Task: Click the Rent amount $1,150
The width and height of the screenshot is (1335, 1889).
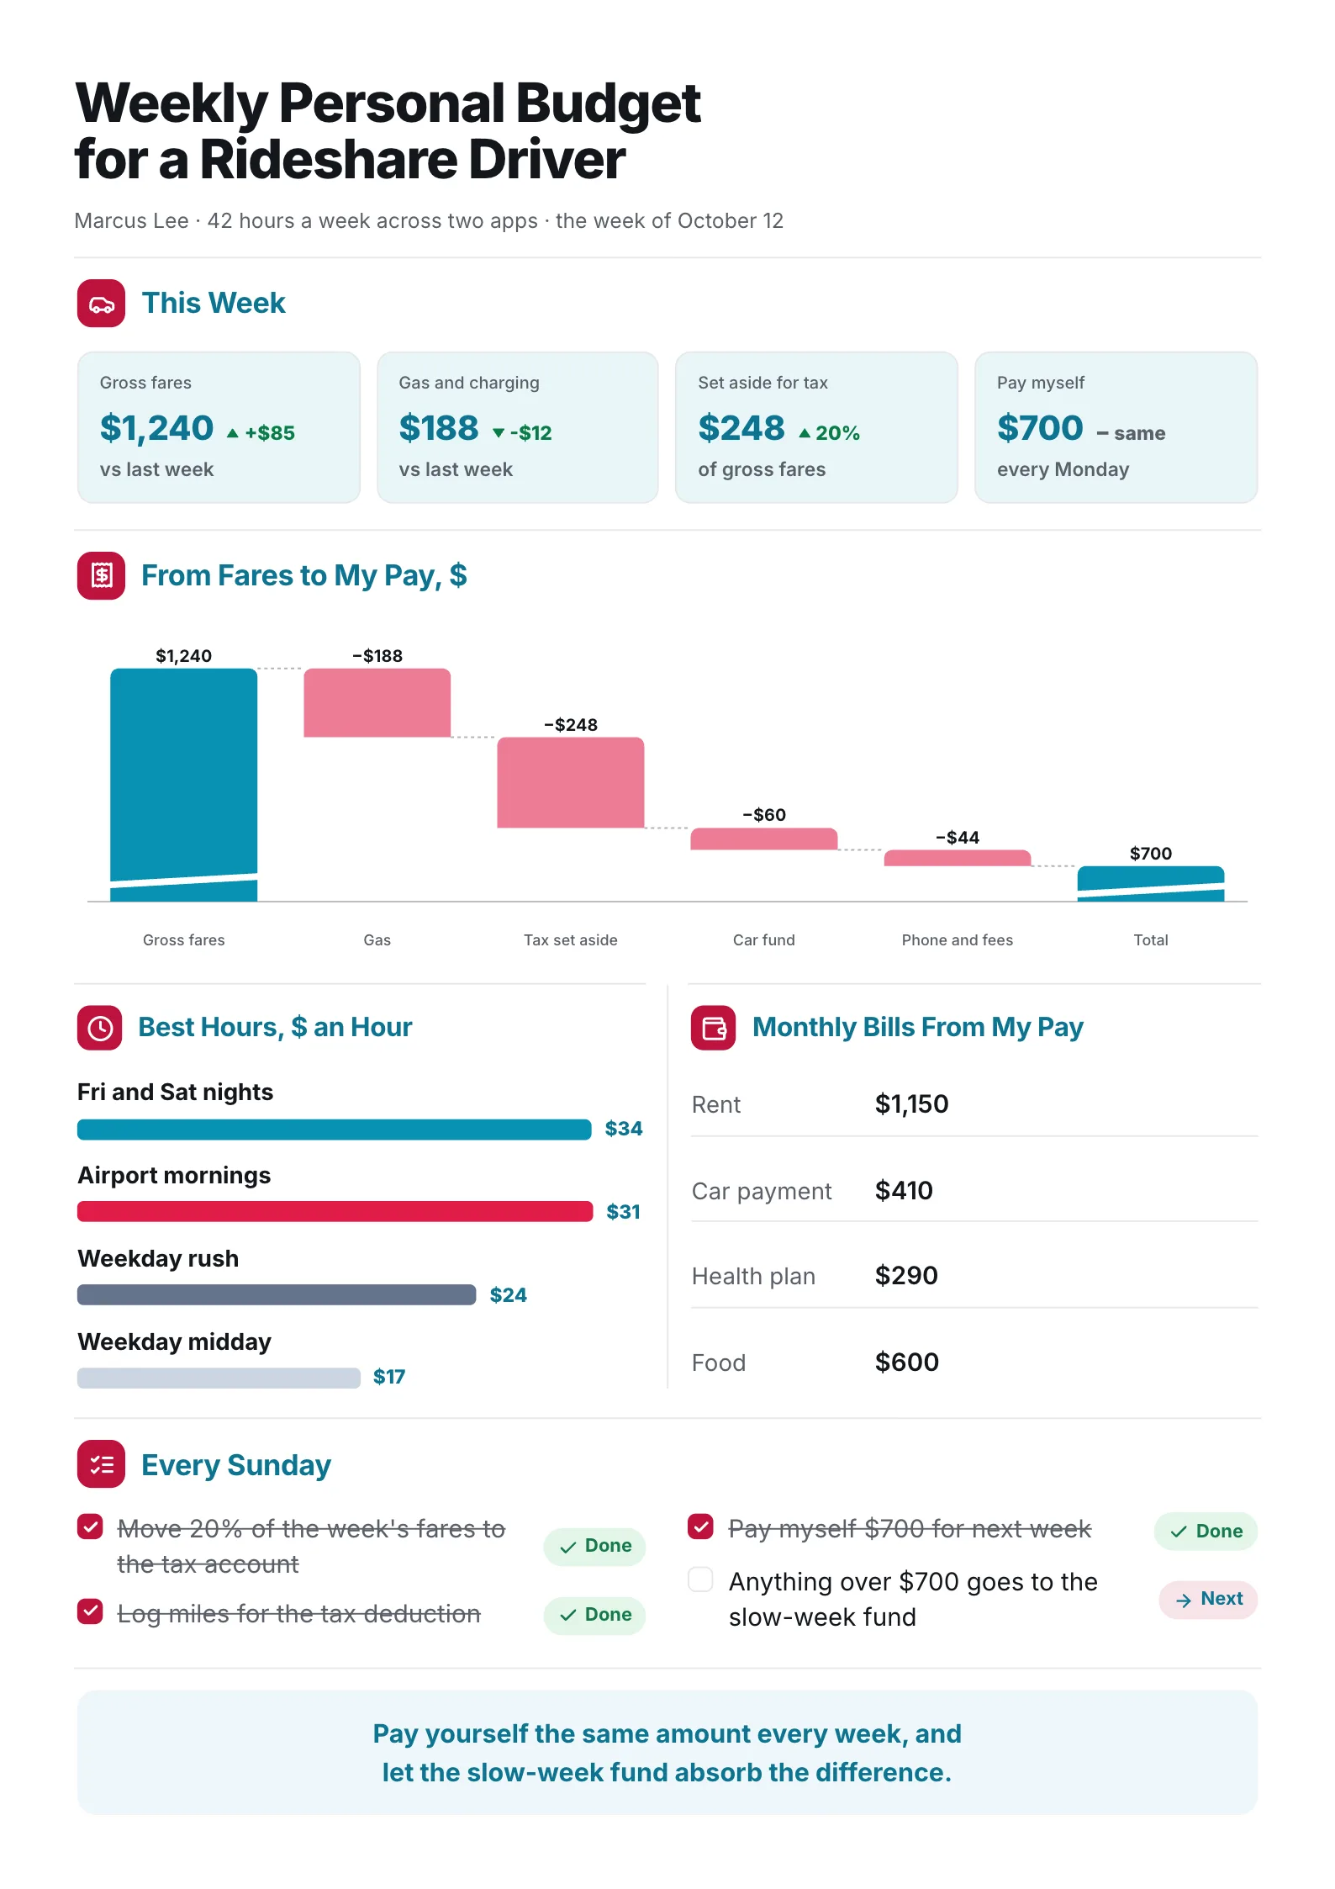Action: click(911, 1104)
